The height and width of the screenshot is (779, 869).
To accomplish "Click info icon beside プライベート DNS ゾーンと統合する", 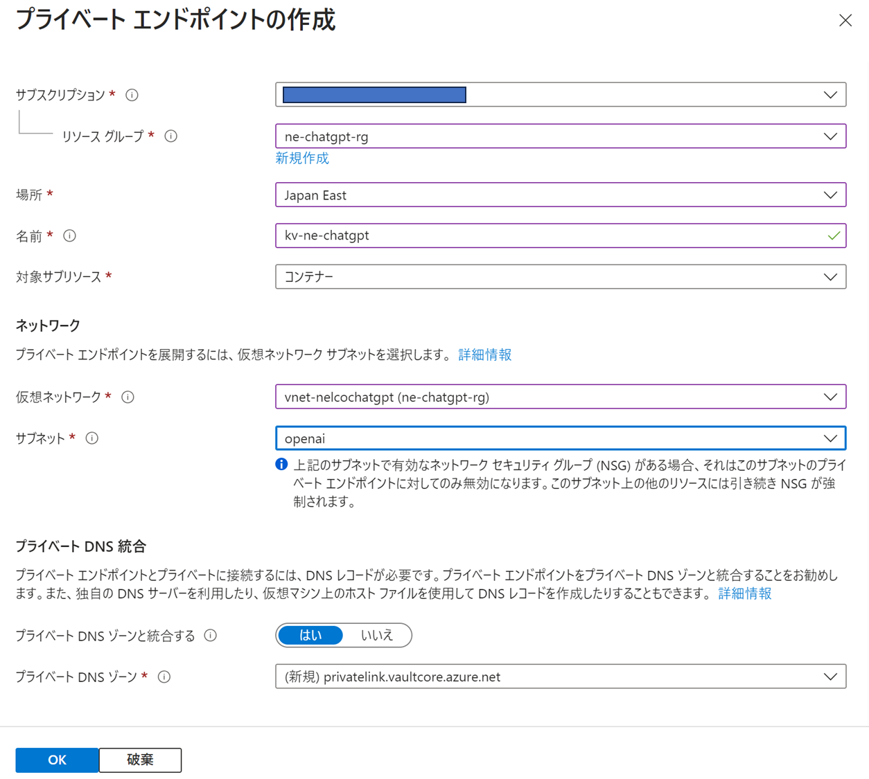I will pyautogui.click(x=211, y=635).
